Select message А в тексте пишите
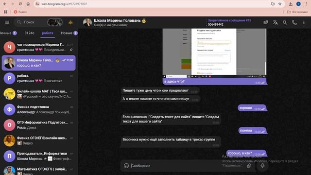The image size is (311, 175). pos(160,99)
